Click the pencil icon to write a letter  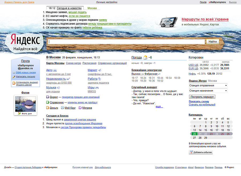[14, 76]
